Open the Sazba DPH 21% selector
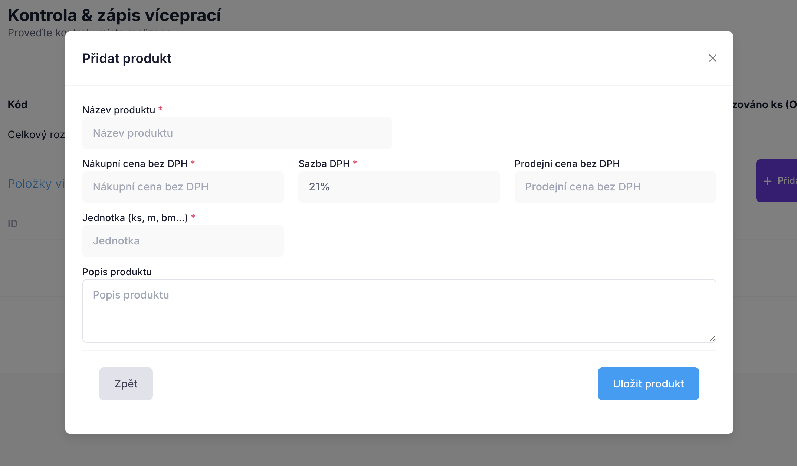This screenshot has height=466, width=797. (x=399, y=187)
